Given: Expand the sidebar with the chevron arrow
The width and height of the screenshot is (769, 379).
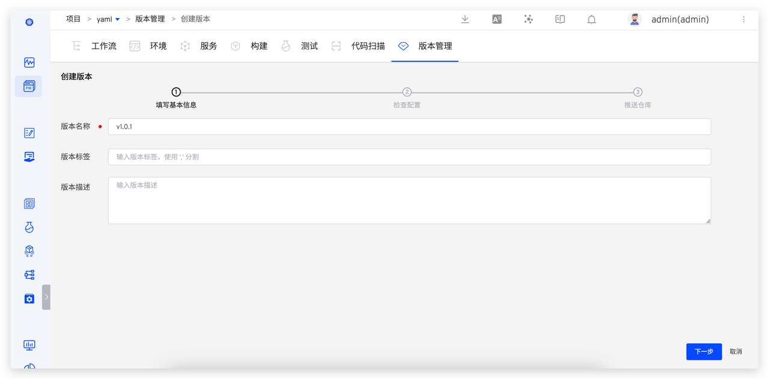Looking at the screenshot, I should (46, 297).
